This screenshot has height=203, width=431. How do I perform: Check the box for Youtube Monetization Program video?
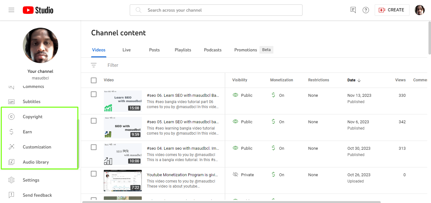coord(94,174)
